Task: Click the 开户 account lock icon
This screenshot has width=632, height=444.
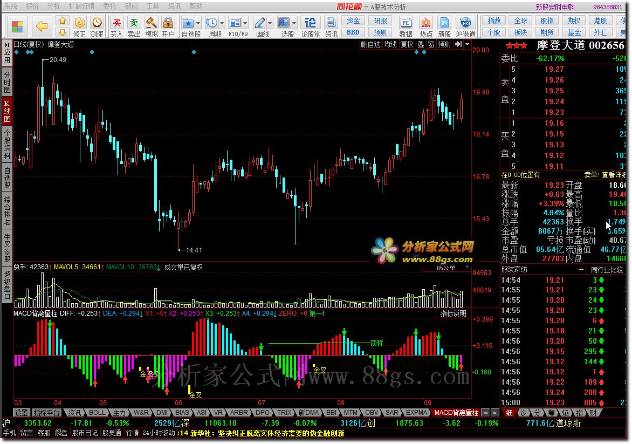Action: click(x=168, y=27)
